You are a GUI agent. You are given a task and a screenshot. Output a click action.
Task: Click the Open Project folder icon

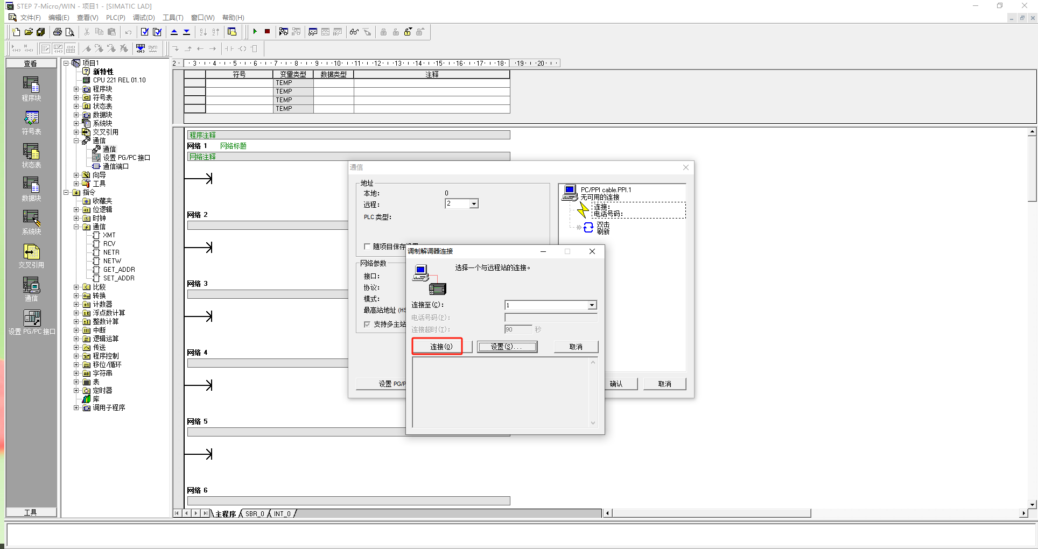pyautogui.click(x=29, y=32)
